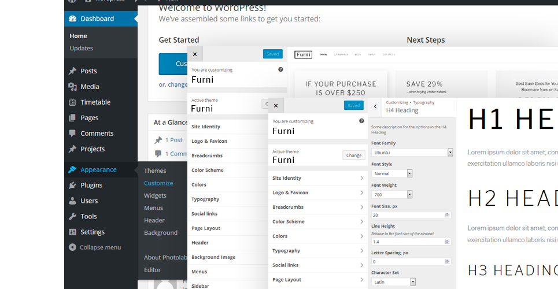The height and width of the screenshot is (289, 558).
Task: Select Customize in Appearance flyout
Action: 158,183
